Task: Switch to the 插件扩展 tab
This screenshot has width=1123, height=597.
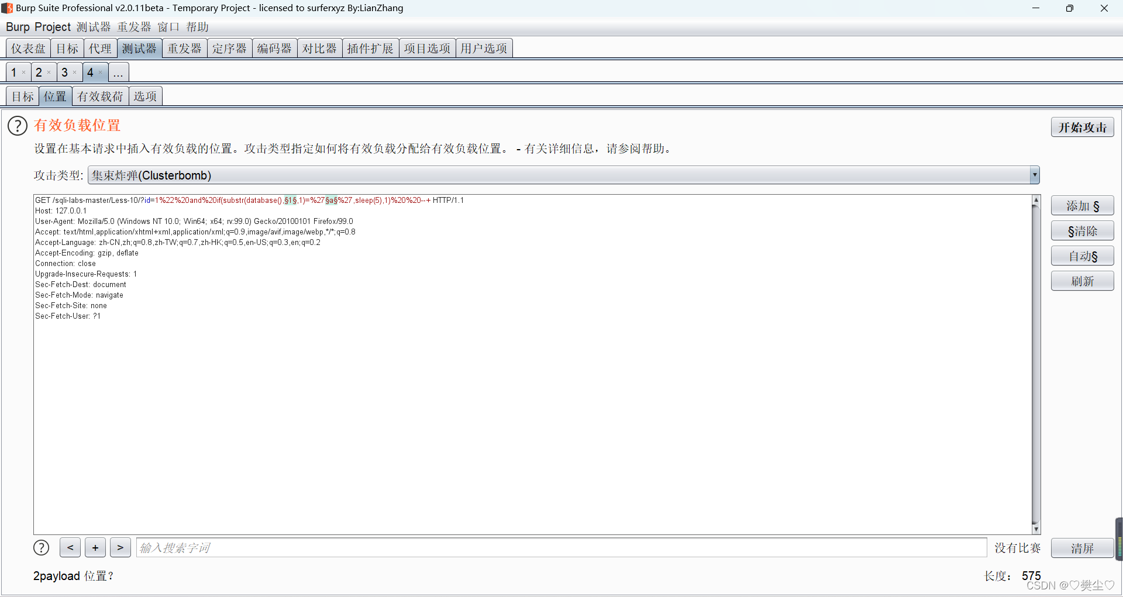Action: point(370,49)
